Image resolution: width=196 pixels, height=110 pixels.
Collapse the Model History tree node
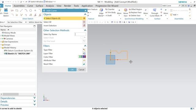[1, 48]
